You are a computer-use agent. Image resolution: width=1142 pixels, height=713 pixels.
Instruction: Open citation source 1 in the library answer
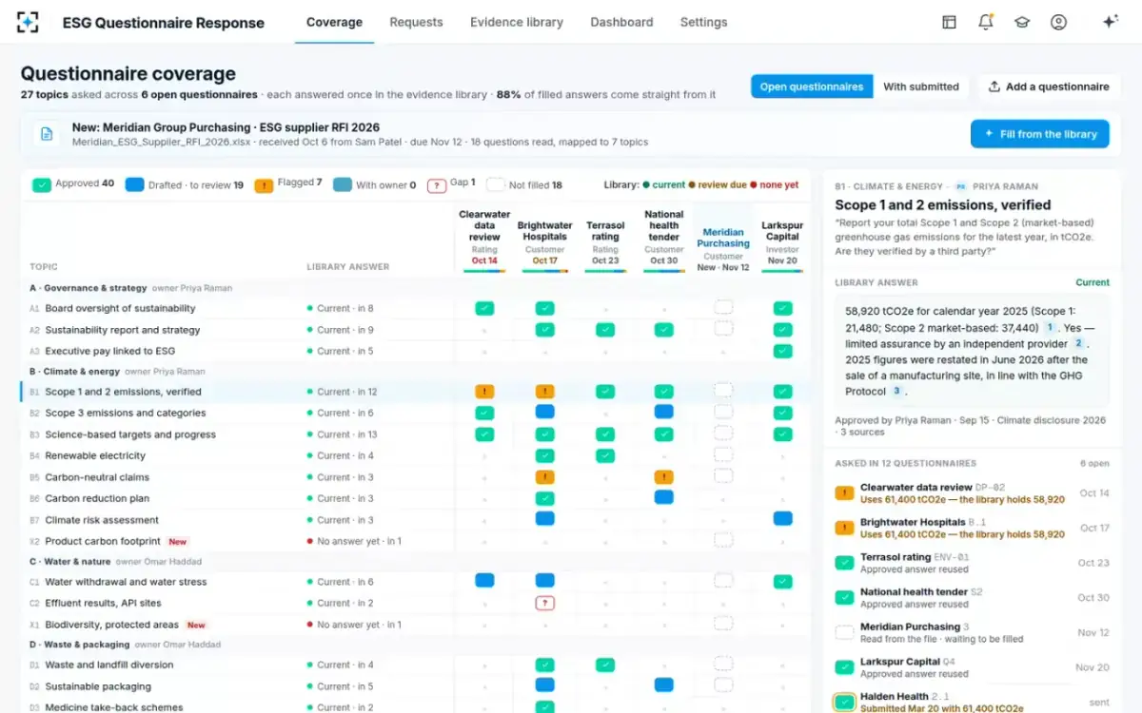[x=1051, y=327]
